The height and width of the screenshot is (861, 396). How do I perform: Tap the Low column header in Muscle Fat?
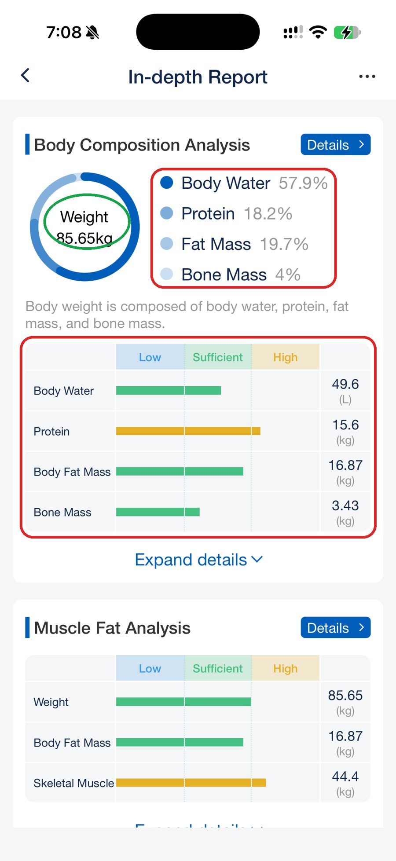150,668
